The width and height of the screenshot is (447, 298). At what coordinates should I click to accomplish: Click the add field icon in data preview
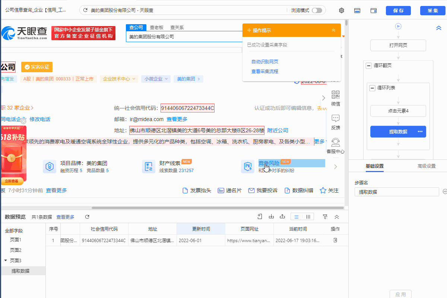tap(260, 217)
